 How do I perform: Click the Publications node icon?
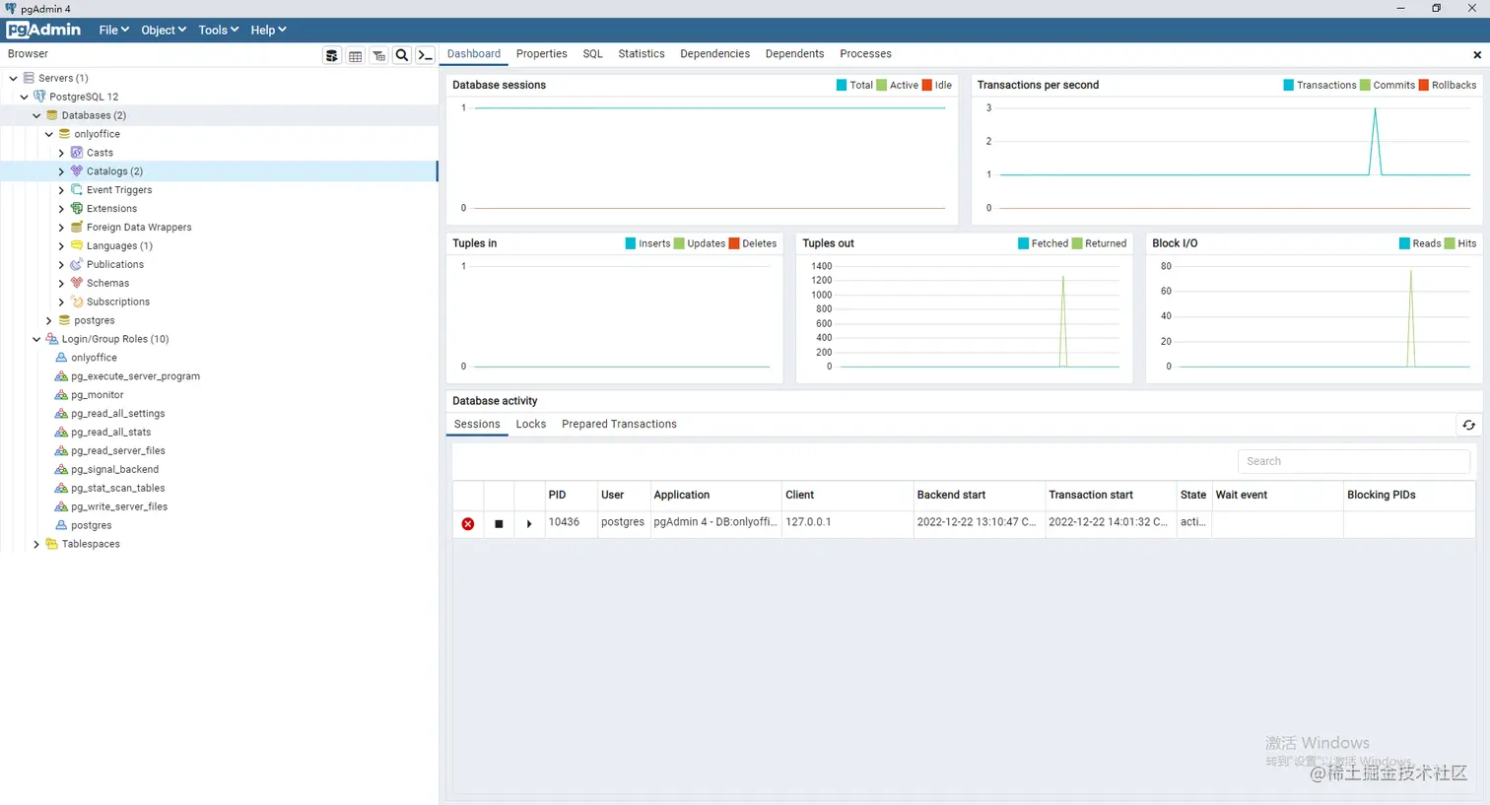tap(77, 265)
